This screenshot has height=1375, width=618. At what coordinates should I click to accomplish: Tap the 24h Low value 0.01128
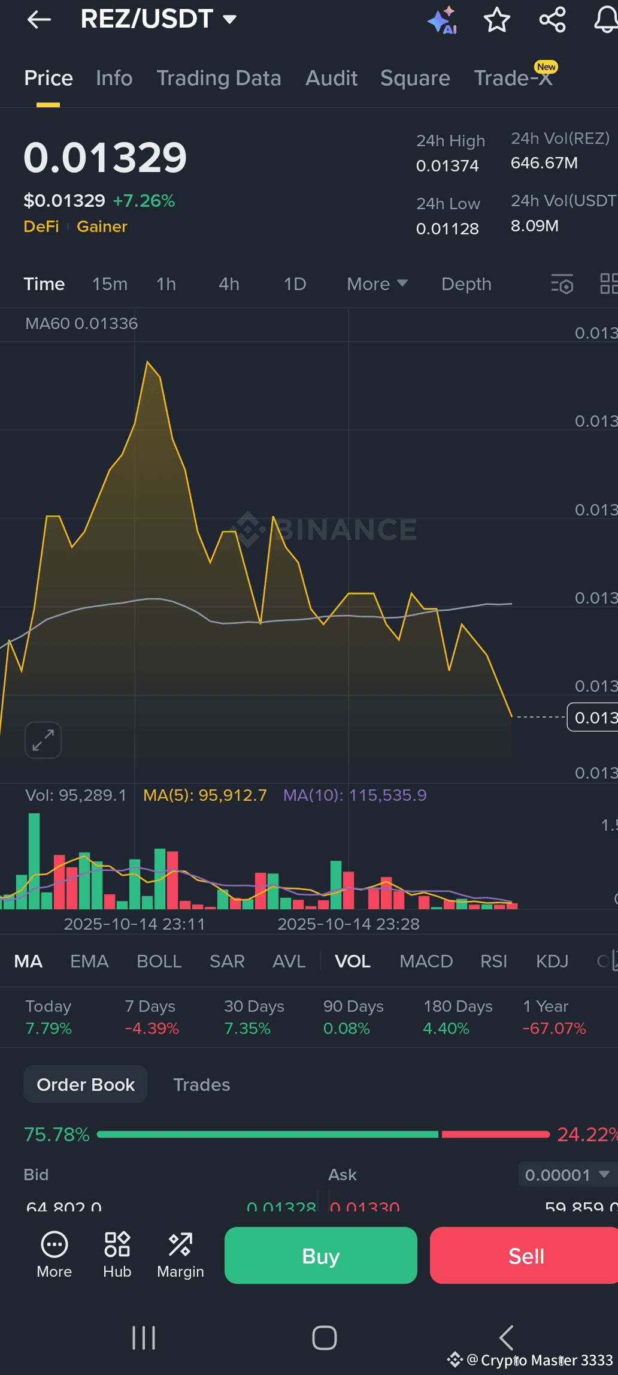447,228
